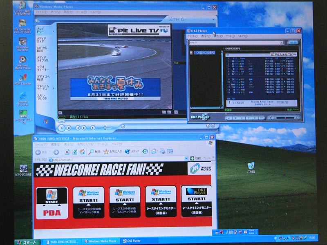Click Internet Explorer desktop icon
The width and height of the screenshot is (327, 245).
23,99
